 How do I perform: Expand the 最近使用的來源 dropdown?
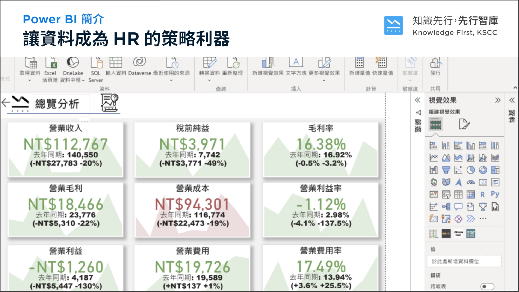click(171, 80)
